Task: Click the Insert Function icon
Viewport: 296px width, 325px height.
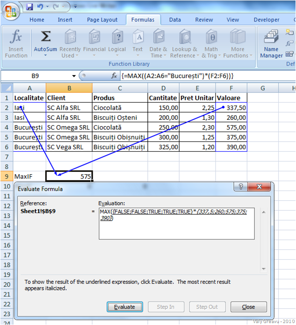Action: tap(16, 43)
